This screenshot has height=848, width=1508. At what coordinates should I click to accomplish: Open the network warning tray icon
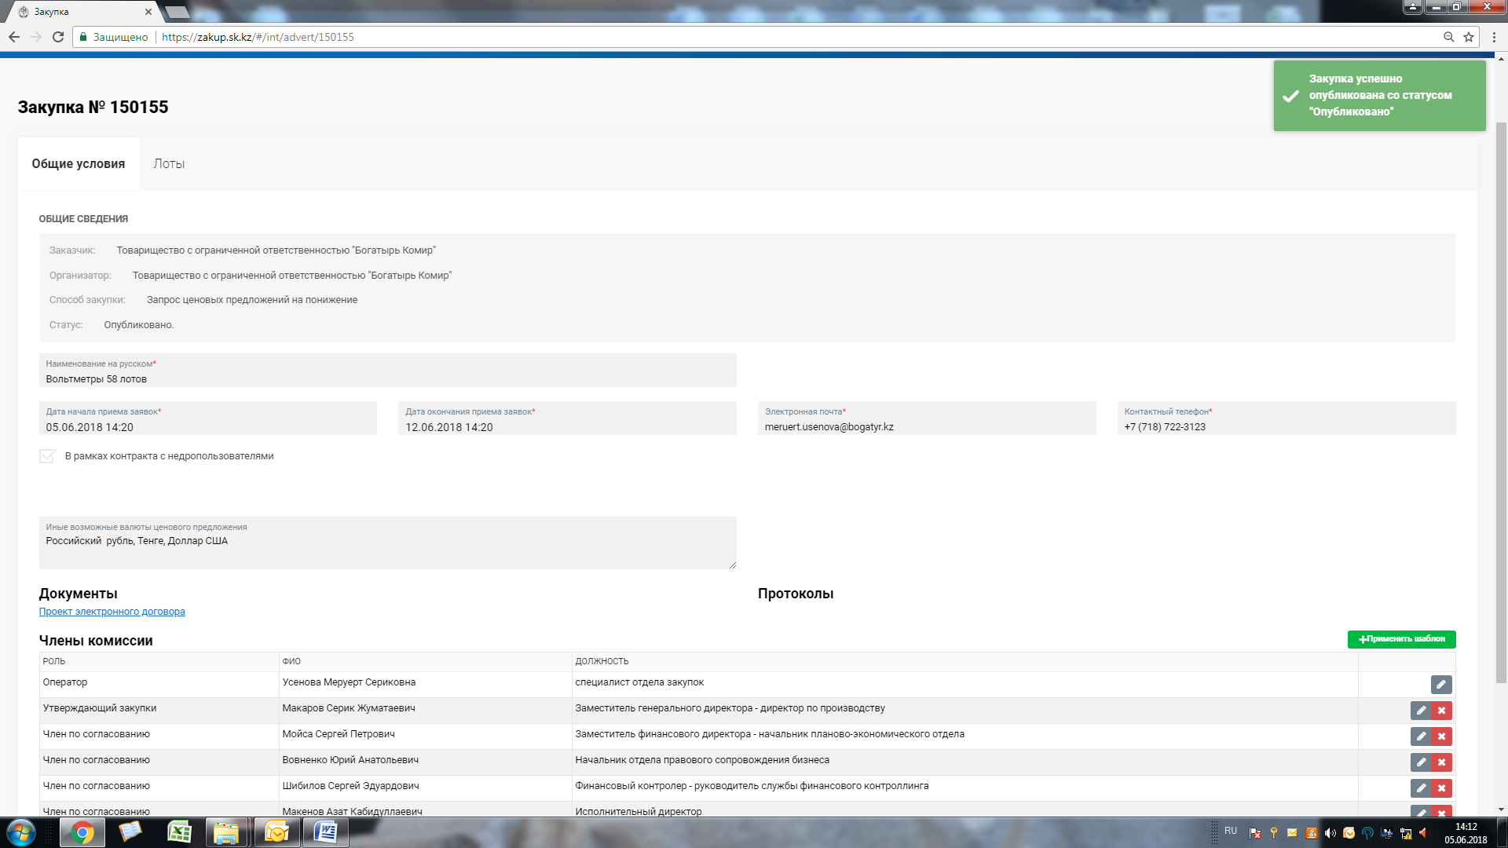point(1406,833)
